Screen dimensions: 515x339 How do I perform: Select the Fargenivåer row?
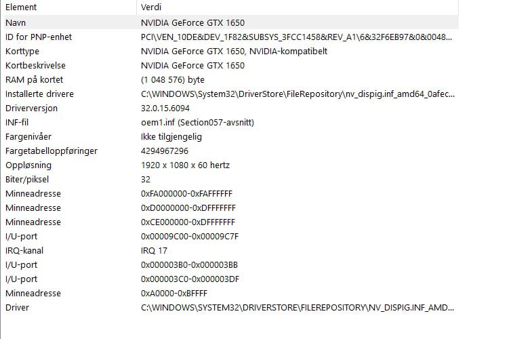click(28, 136)
